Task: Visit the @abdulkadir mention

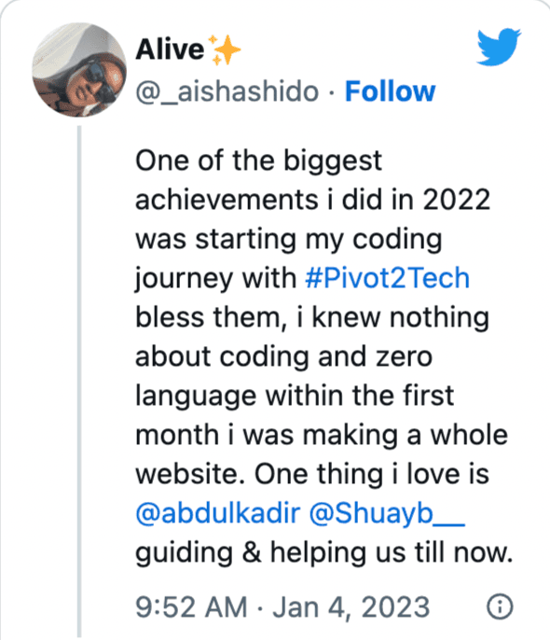Action: [x=218, y=513]
